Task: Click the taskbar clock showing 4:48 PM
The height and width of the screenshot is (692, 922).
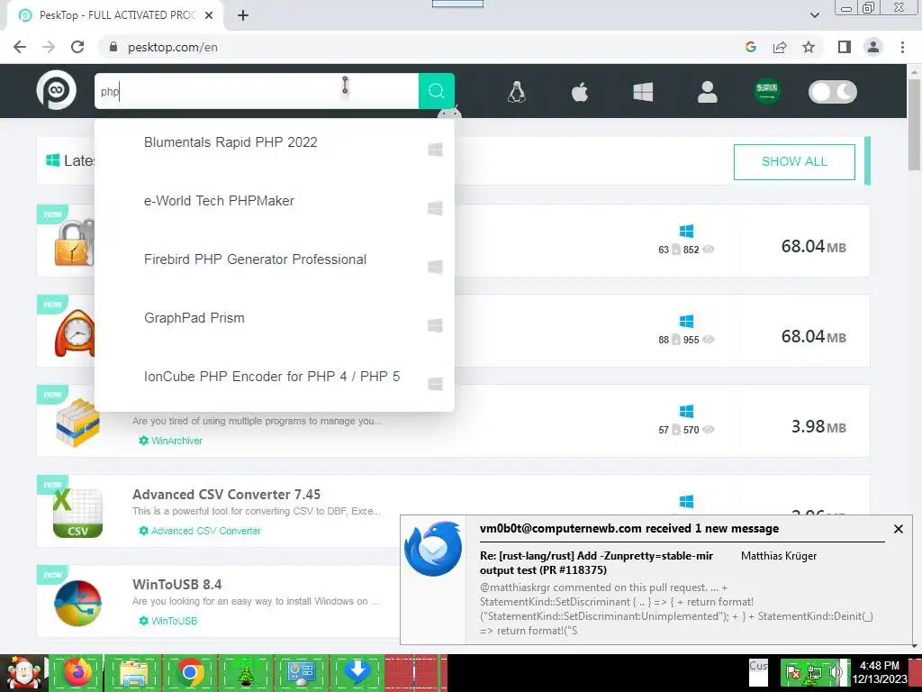Action: click(880, 672)
